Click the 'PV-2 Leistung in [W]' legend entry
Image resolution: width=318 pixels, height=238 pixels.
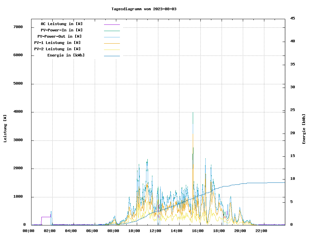pyautogui.click(x=57, y=49)
